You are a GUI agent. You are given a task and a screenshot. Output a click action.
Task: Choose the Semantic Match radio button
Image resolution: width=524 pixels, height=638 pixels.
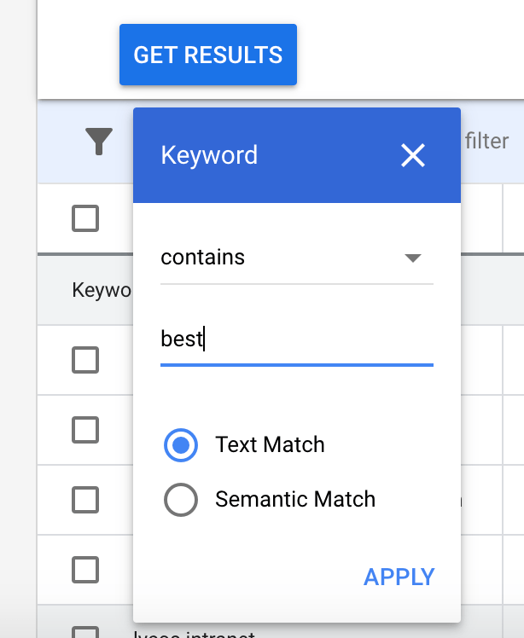(181, 500)
